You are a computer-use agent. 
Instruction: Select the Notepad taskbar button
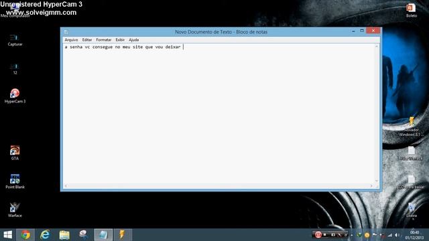[103, 235]
